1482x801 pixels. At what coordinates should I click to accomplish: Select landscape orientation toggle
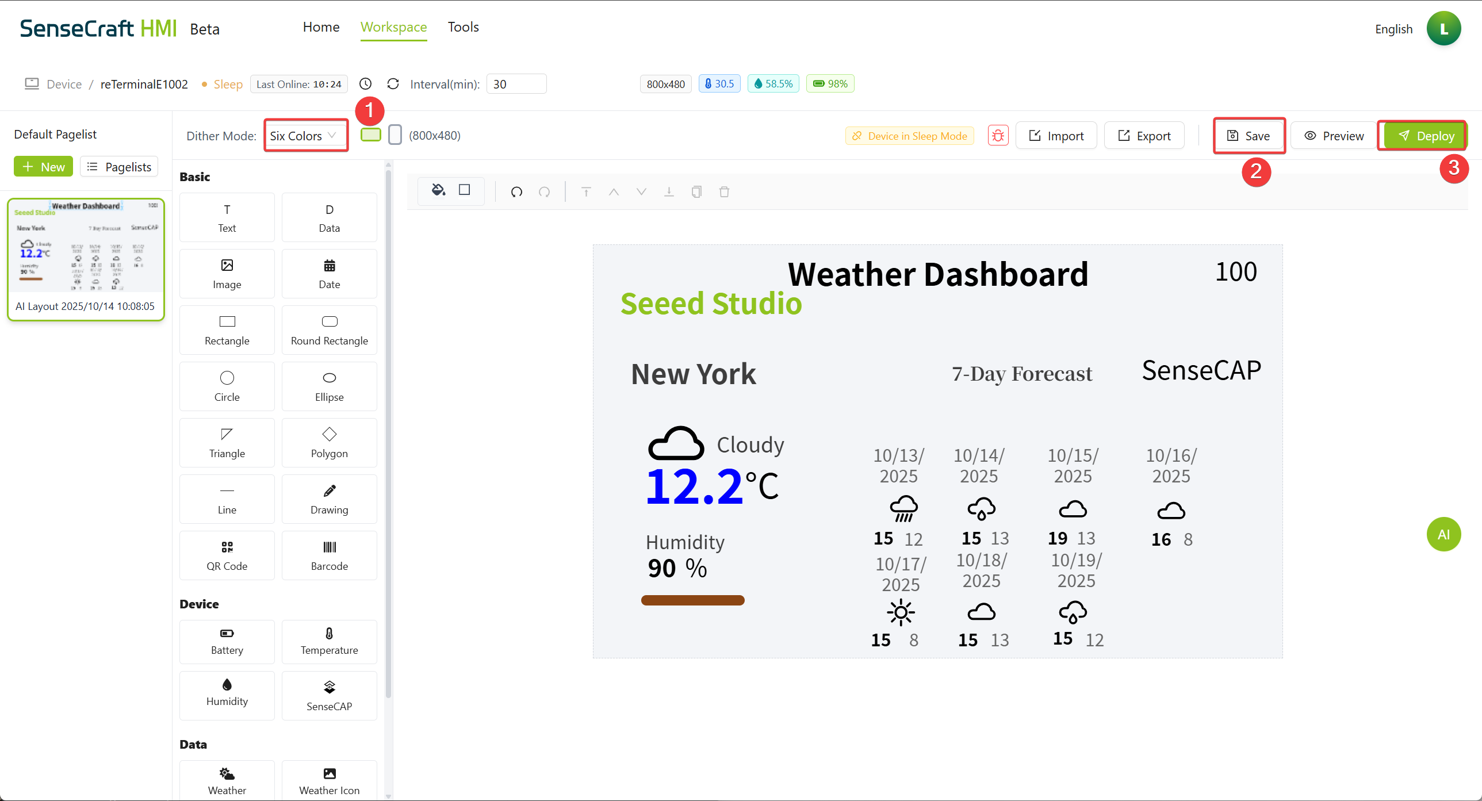coord(370,135)
